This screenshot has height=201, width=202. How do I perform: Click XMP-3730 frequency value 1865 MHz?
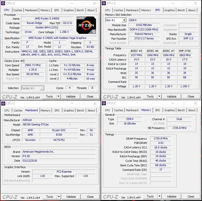pos(185,55)
